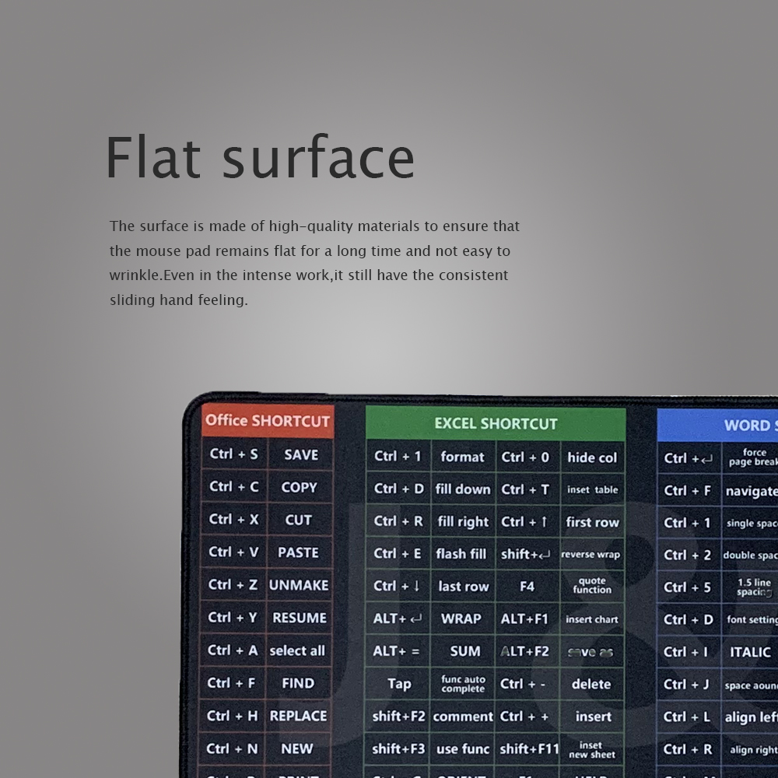Select the 'flash fill' cell
Screen dimensions: 778x778
(x=461, y=554)
